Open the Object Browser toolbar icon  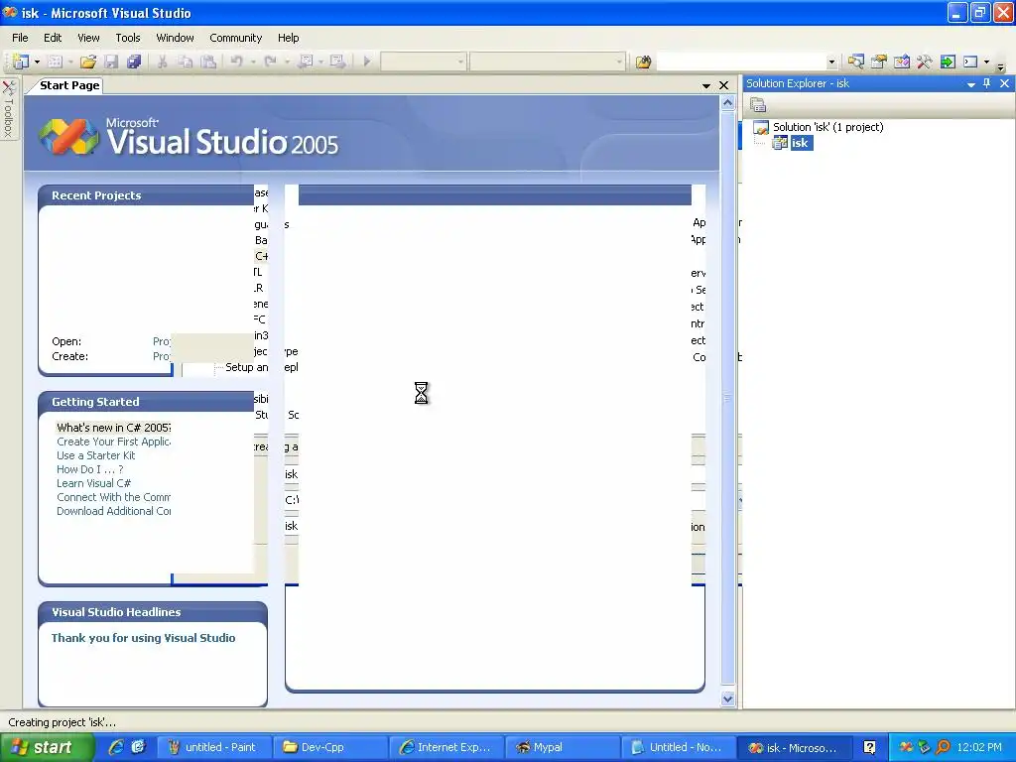click(x=902, y=62)
